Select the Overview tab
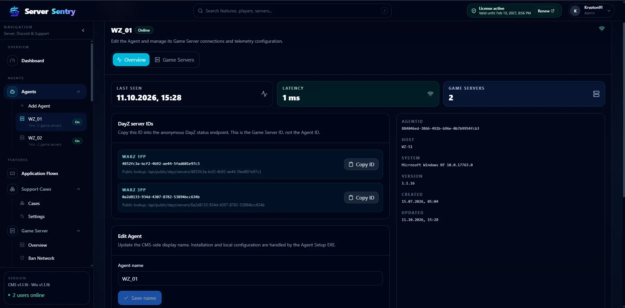Viewport: 625px width, 308px height. point(131,60)
